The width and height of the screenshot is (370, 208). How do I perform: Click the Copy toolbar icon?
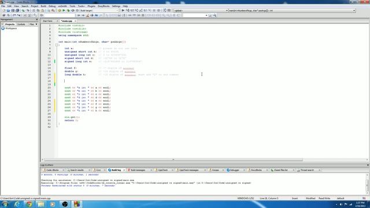38,10
